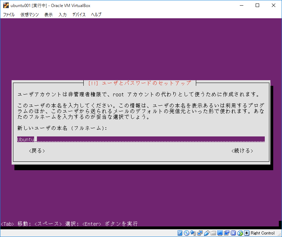Open the 入力 menu

[x=62, y=14]
